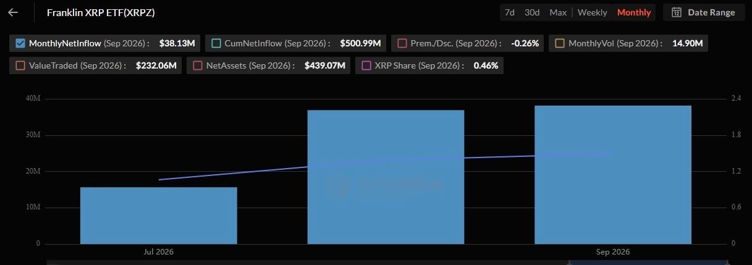Toggle the Prem./Dsc. checkbox
This screenshot has height=265, width=752.
pos(402,43)
